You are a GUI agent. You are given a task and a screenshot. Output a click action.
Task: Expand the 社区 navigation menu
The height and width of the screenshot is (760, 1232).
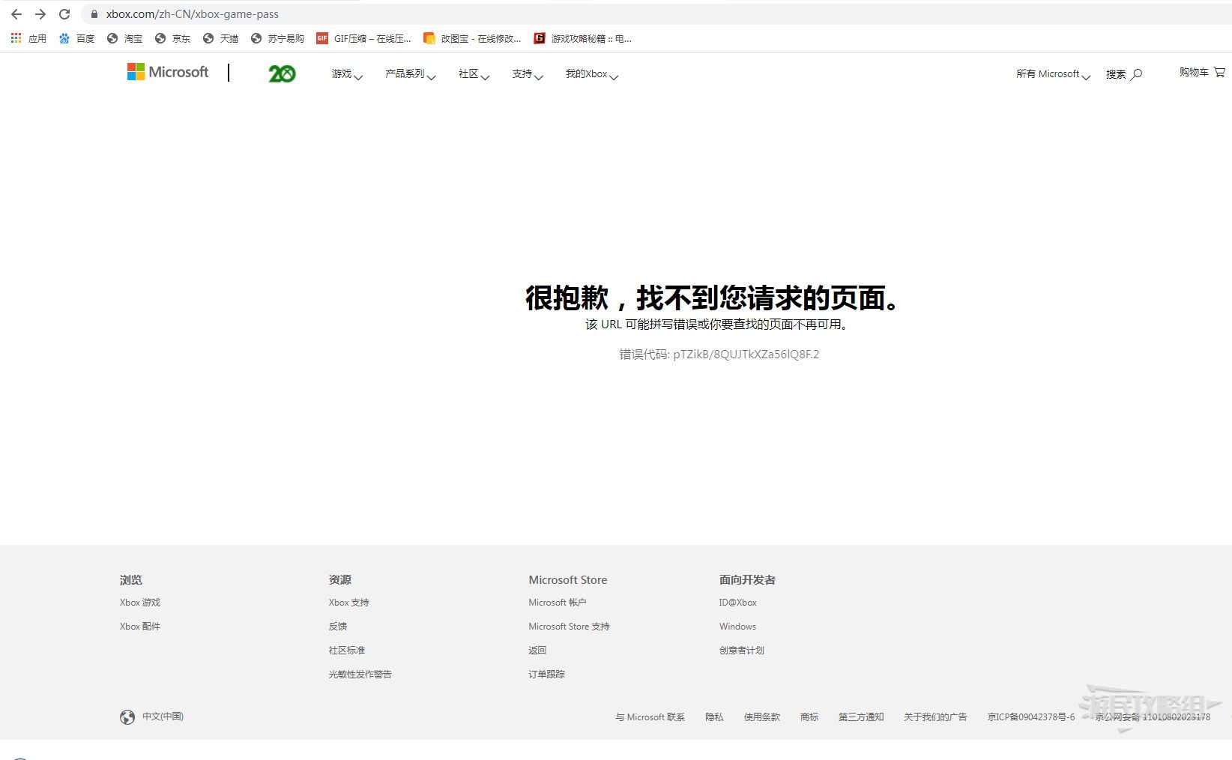(x=474, y=74)
